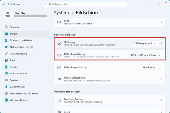Screen dimensions: 170x113
Task: Open Erweiterte Anzeige via right chevron
Action: (161, 100)
